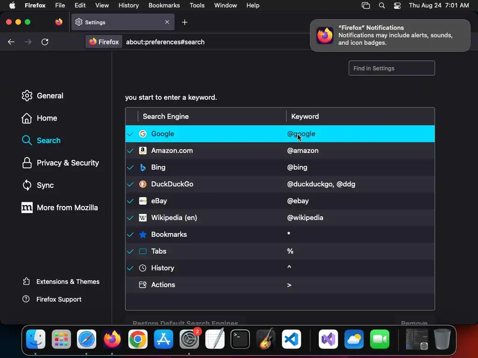Click the Firefox Notifications banner
The height and width of the screenshot is (358, 478).
pos(390,35)
